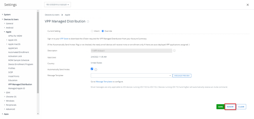
Task: Collapse the Devices & Users section
Action: 2,20
